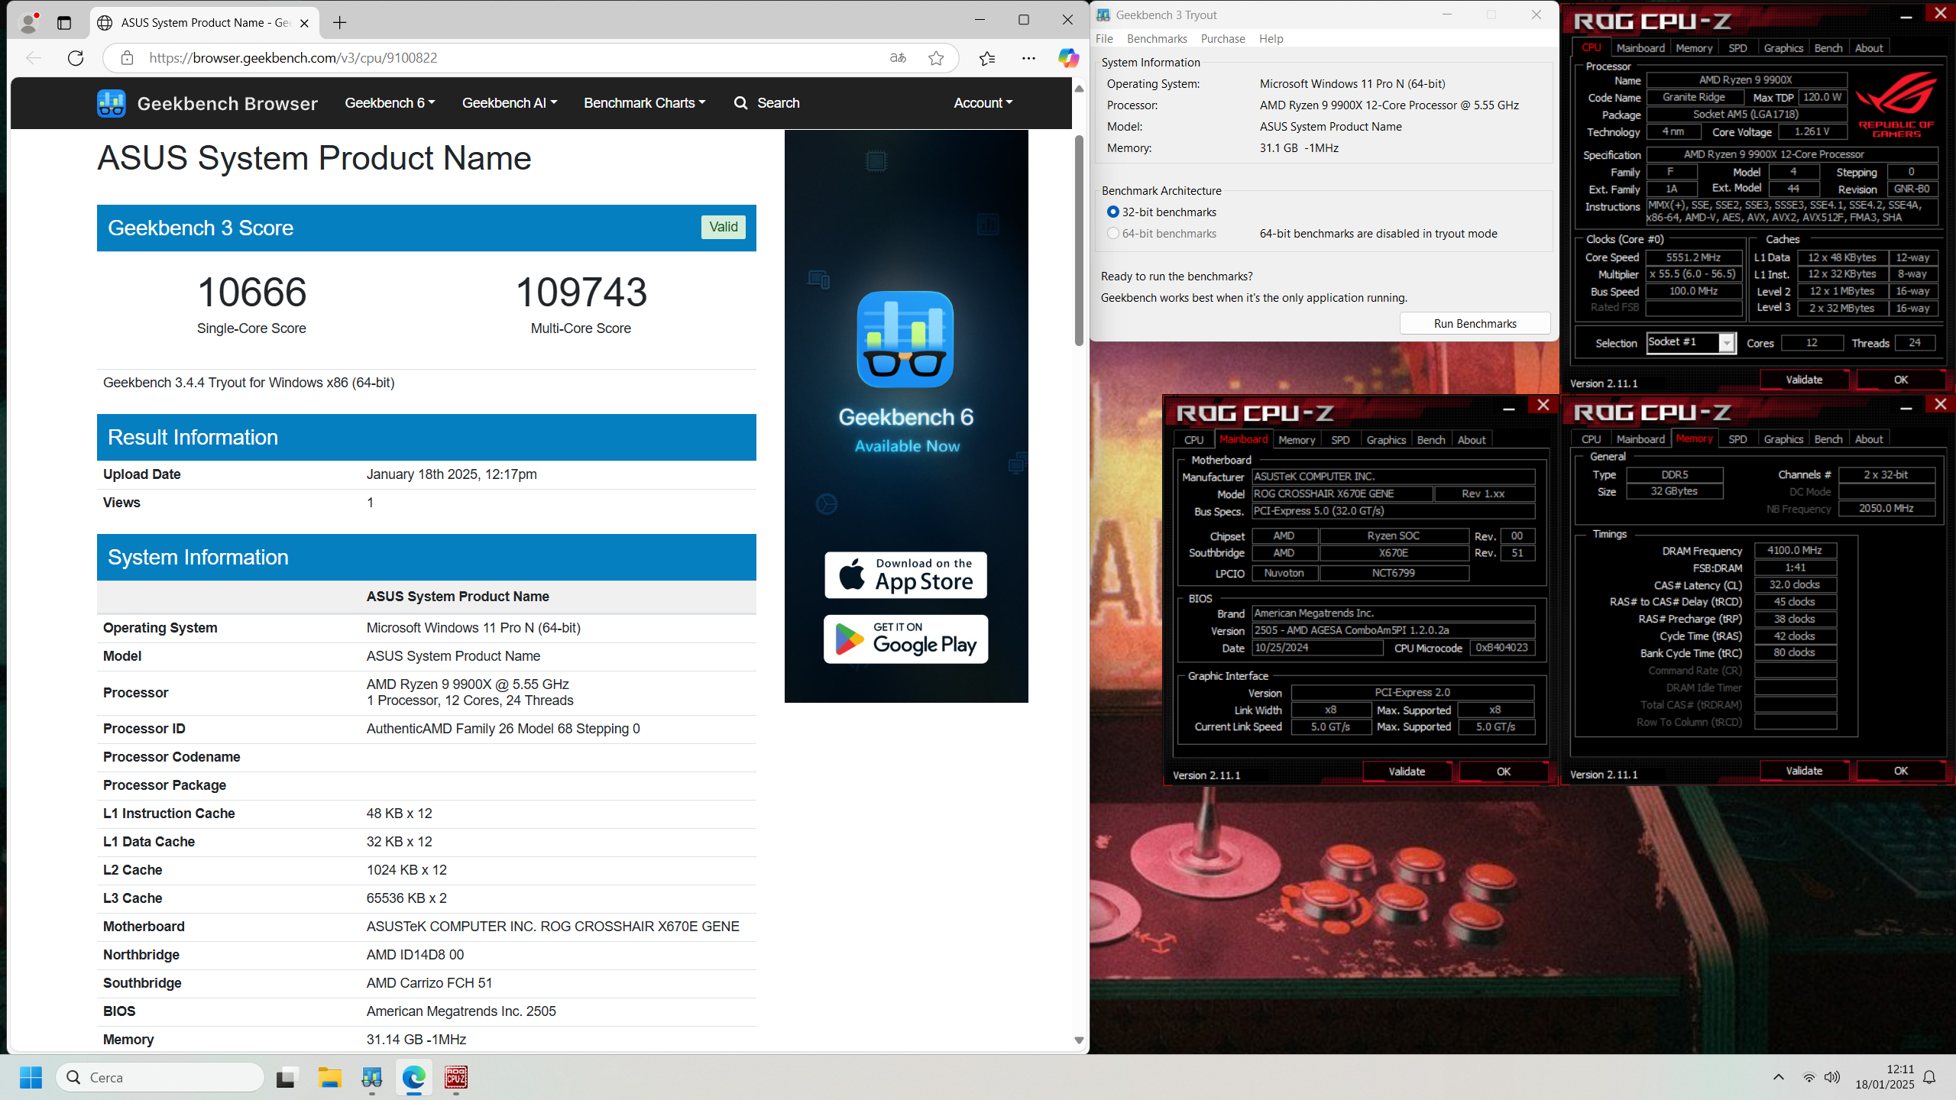The height and width of the screenshot is (1100, 1956).
Task: Open the Account dropdown menu
Action: click(x=983, y=103)
